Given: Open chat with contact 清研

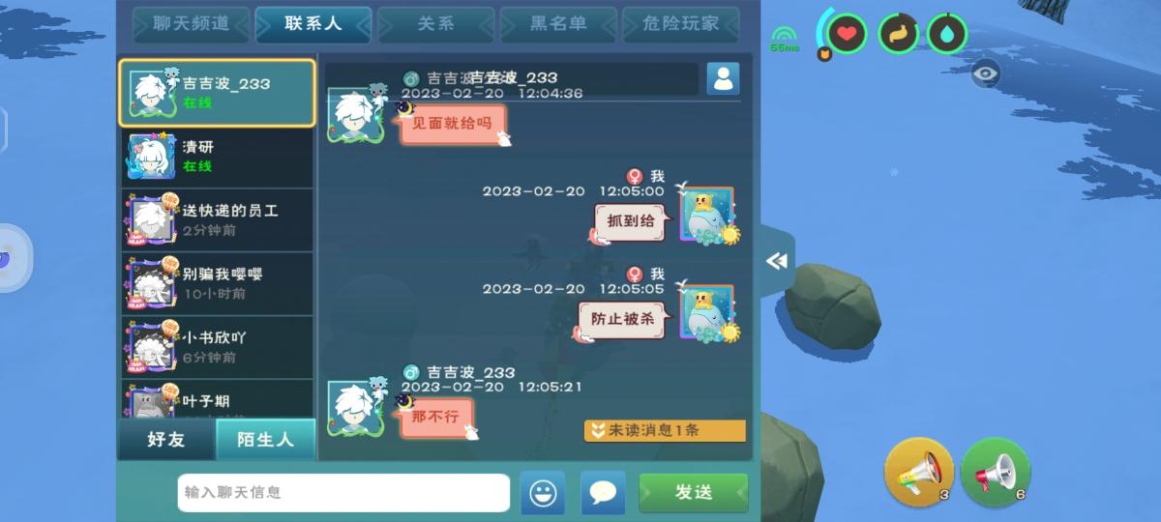Looking at the screenshot, I should [x=218, y=156].
